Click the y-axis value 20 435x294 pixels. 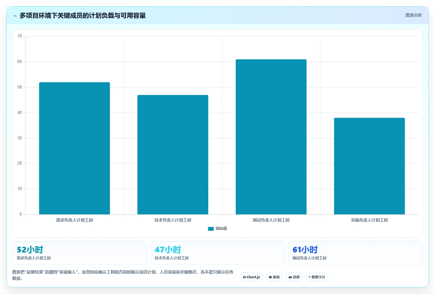[20, 163]
